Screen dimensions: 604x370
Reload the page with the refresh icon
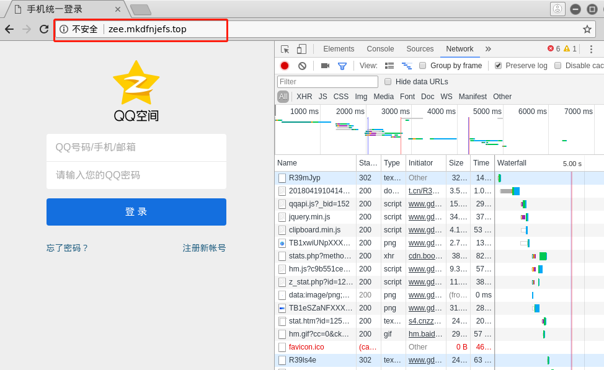[44, 29]
